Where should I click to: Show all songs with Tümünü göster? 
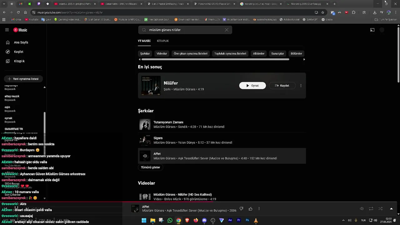150,167
